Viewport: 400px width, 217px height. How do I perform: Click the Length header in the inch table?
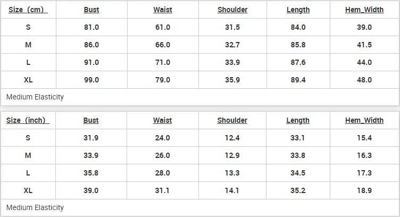coord(298,120)
